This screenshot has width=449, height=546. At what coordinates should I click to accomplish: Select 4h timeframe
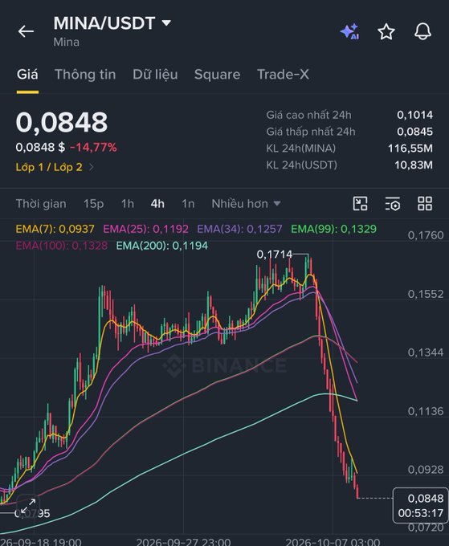pyautogui.click(x=157, y=204)
